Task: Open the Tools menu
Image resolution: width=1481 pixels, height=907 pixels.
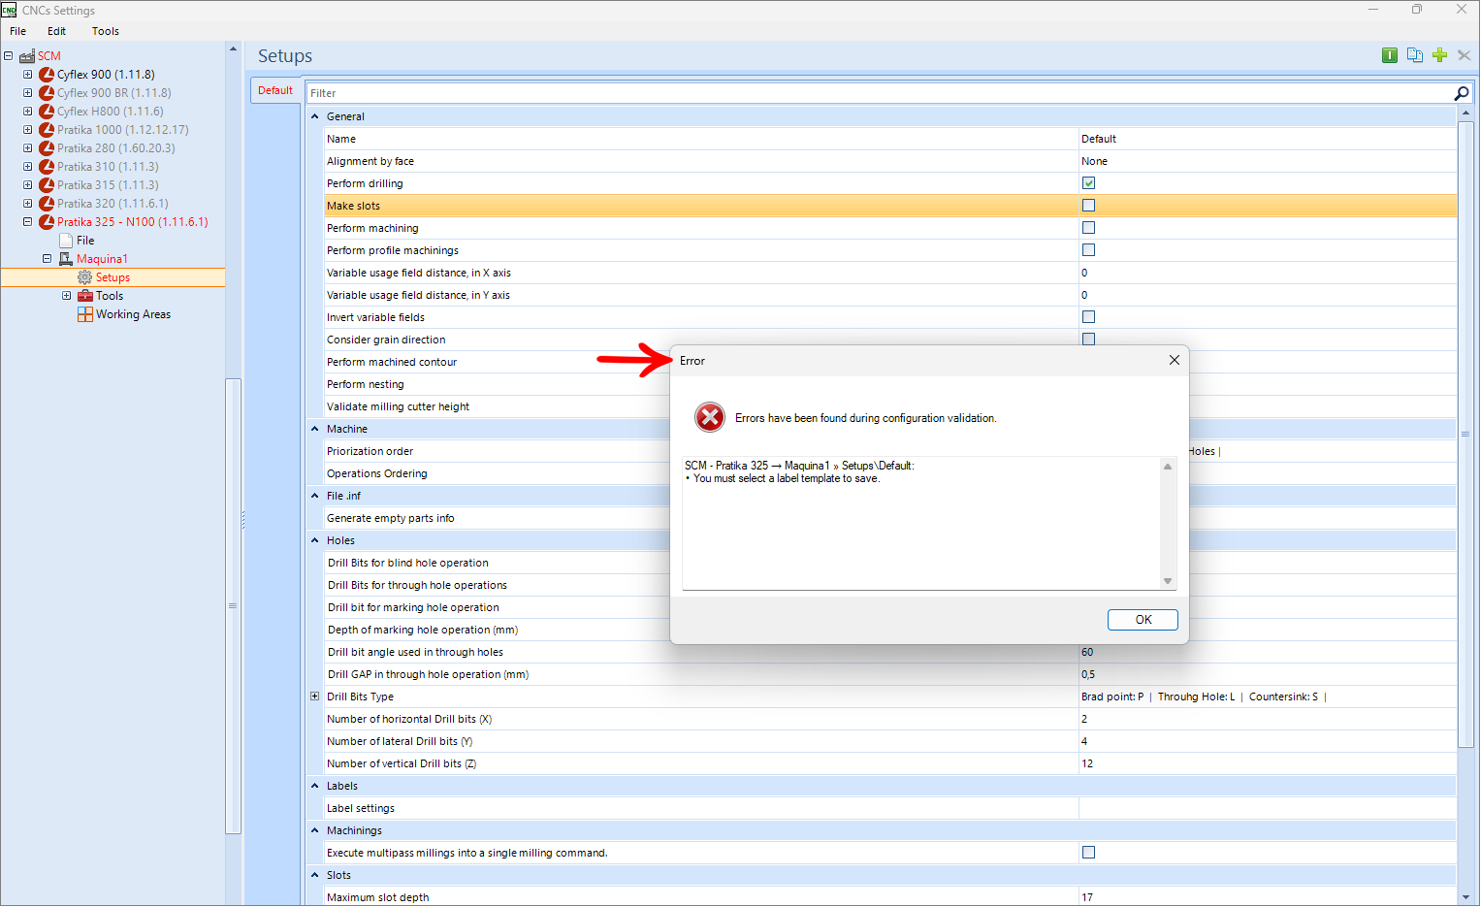Action: click(x=105, y=31)
